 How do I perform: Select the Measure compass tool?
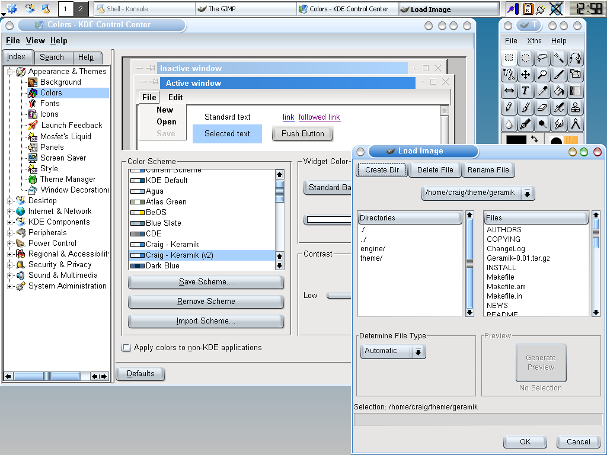(576, 124)
